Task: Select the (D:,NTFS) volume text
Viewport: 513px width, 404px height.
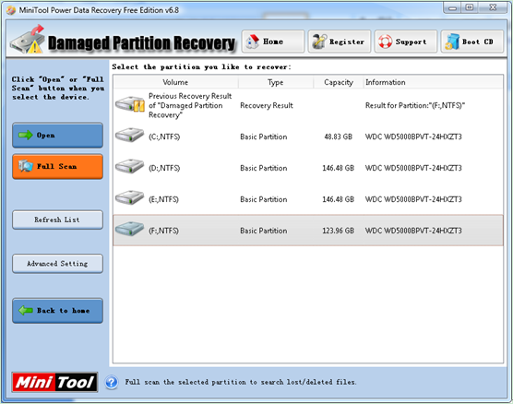Action: tap(164, 168)
